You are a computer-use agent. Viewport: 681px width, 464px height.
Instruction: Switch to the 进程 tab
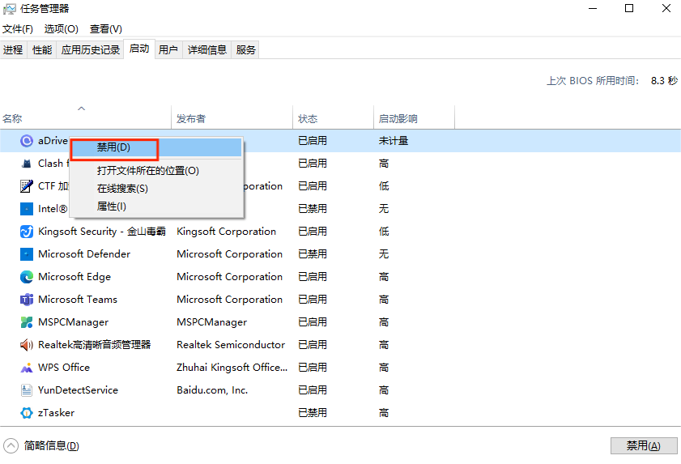tap(13, 50)
